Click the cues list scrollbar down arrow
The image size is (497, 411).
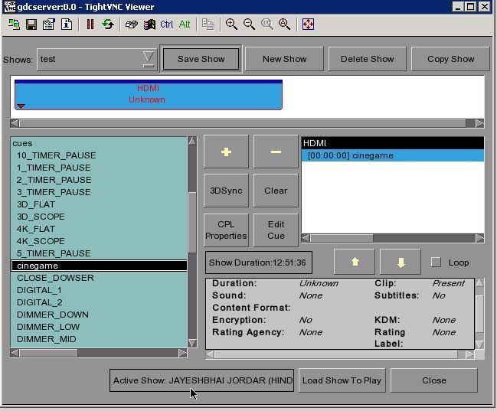(192, 343)
